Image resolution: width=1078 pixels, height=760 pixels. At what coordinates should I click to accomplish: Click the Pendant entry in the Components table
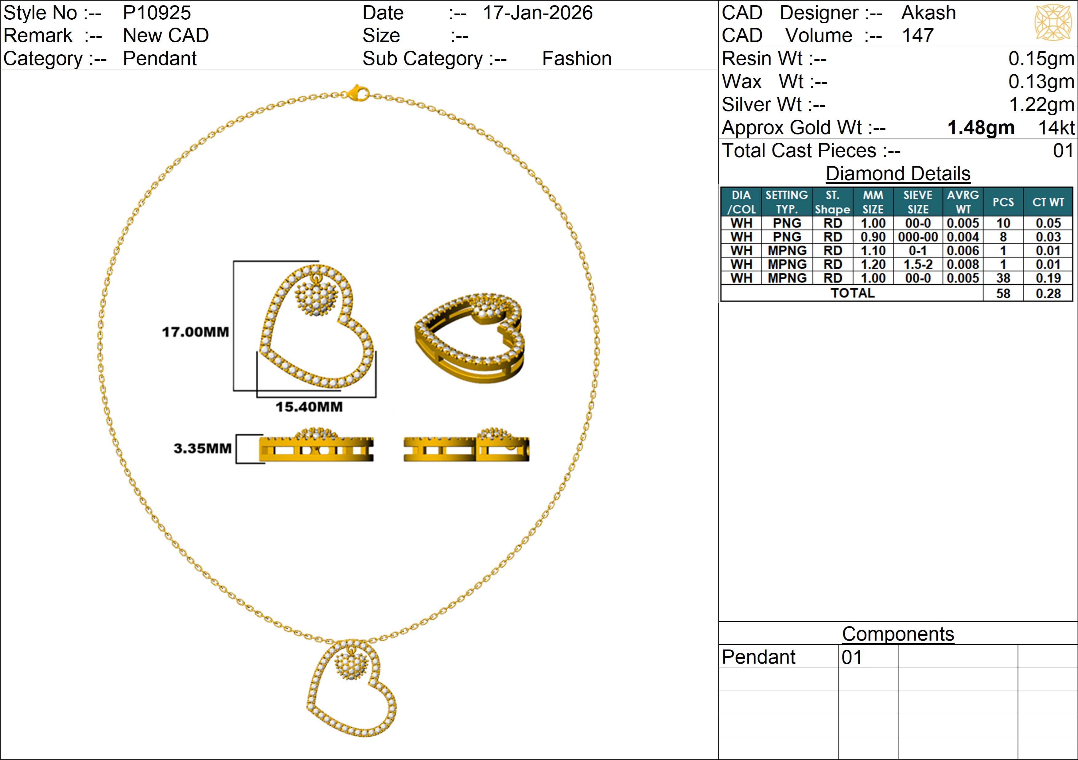click(x=758, y=657)
